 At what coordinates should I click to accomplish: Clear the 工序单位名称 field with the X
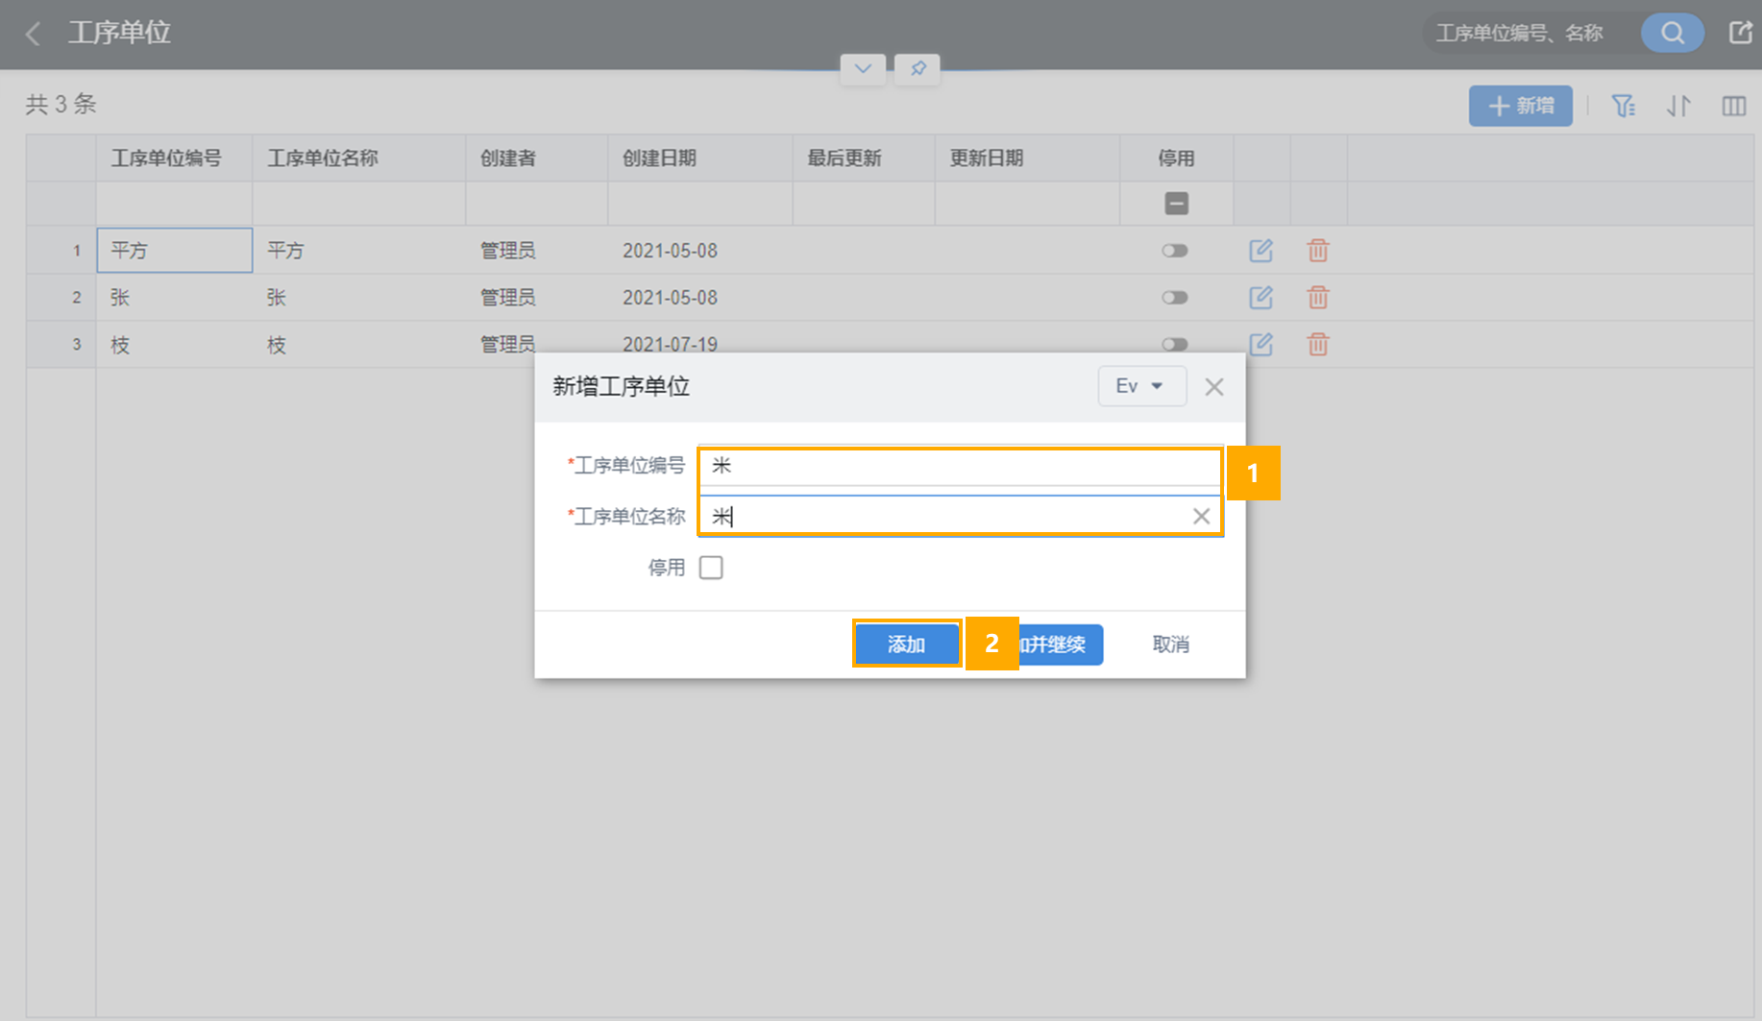1201,517
